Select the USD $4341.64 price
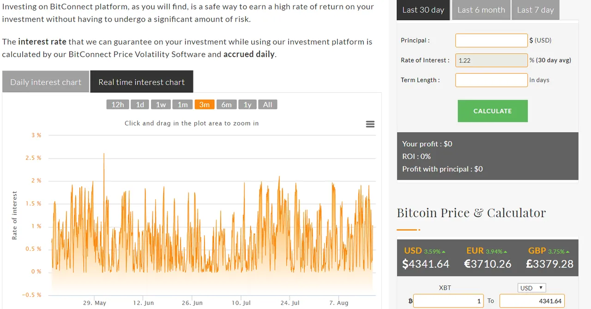 tap(426, 264)
